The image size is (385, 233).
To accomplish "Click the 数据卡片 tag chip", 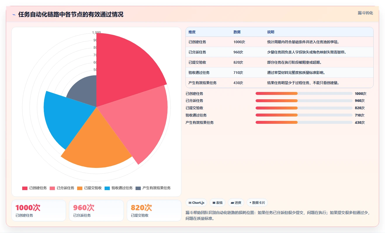I will tap(257, 203).
